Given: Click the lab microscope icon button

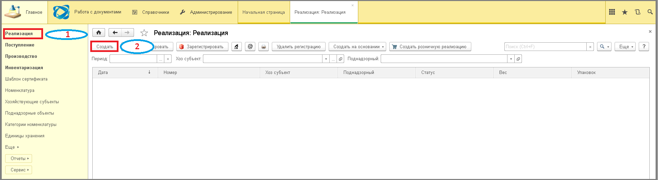Looking at the screenshot, I should 236,47.
